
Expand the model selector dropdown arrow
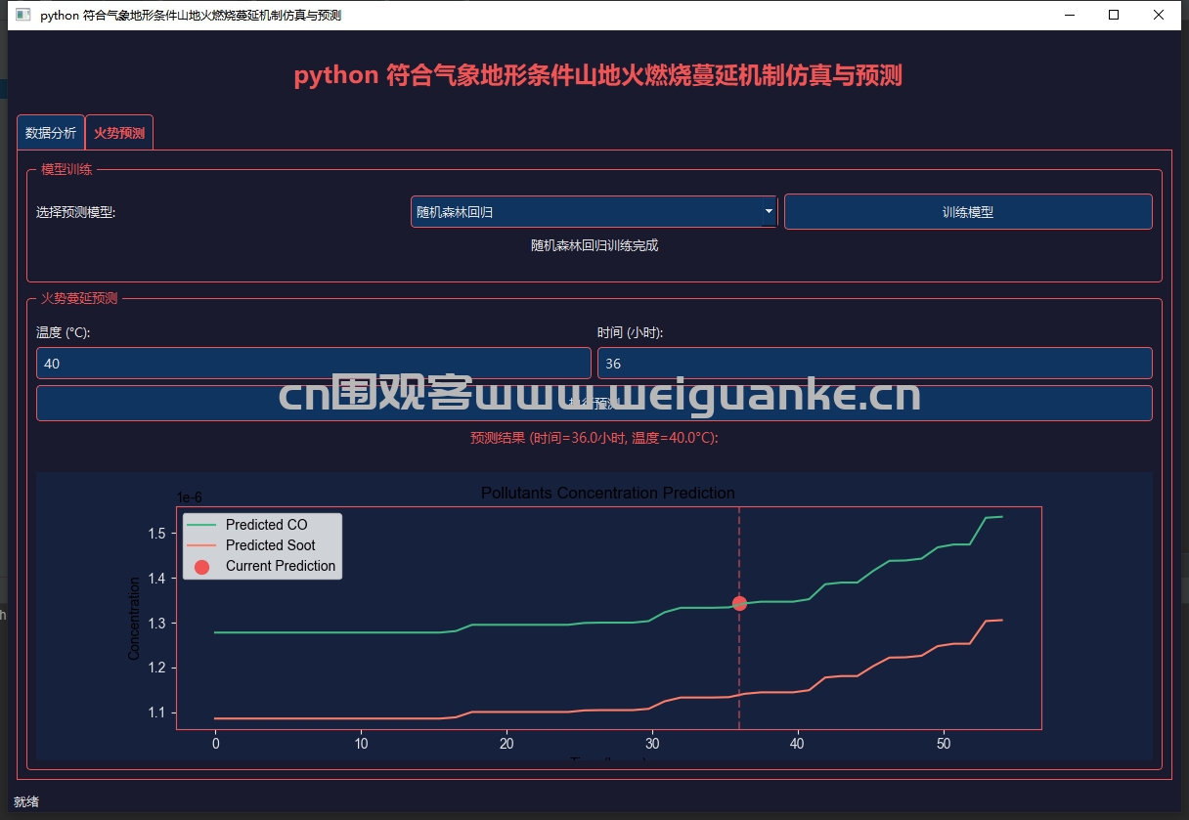[x=769, y=212]
